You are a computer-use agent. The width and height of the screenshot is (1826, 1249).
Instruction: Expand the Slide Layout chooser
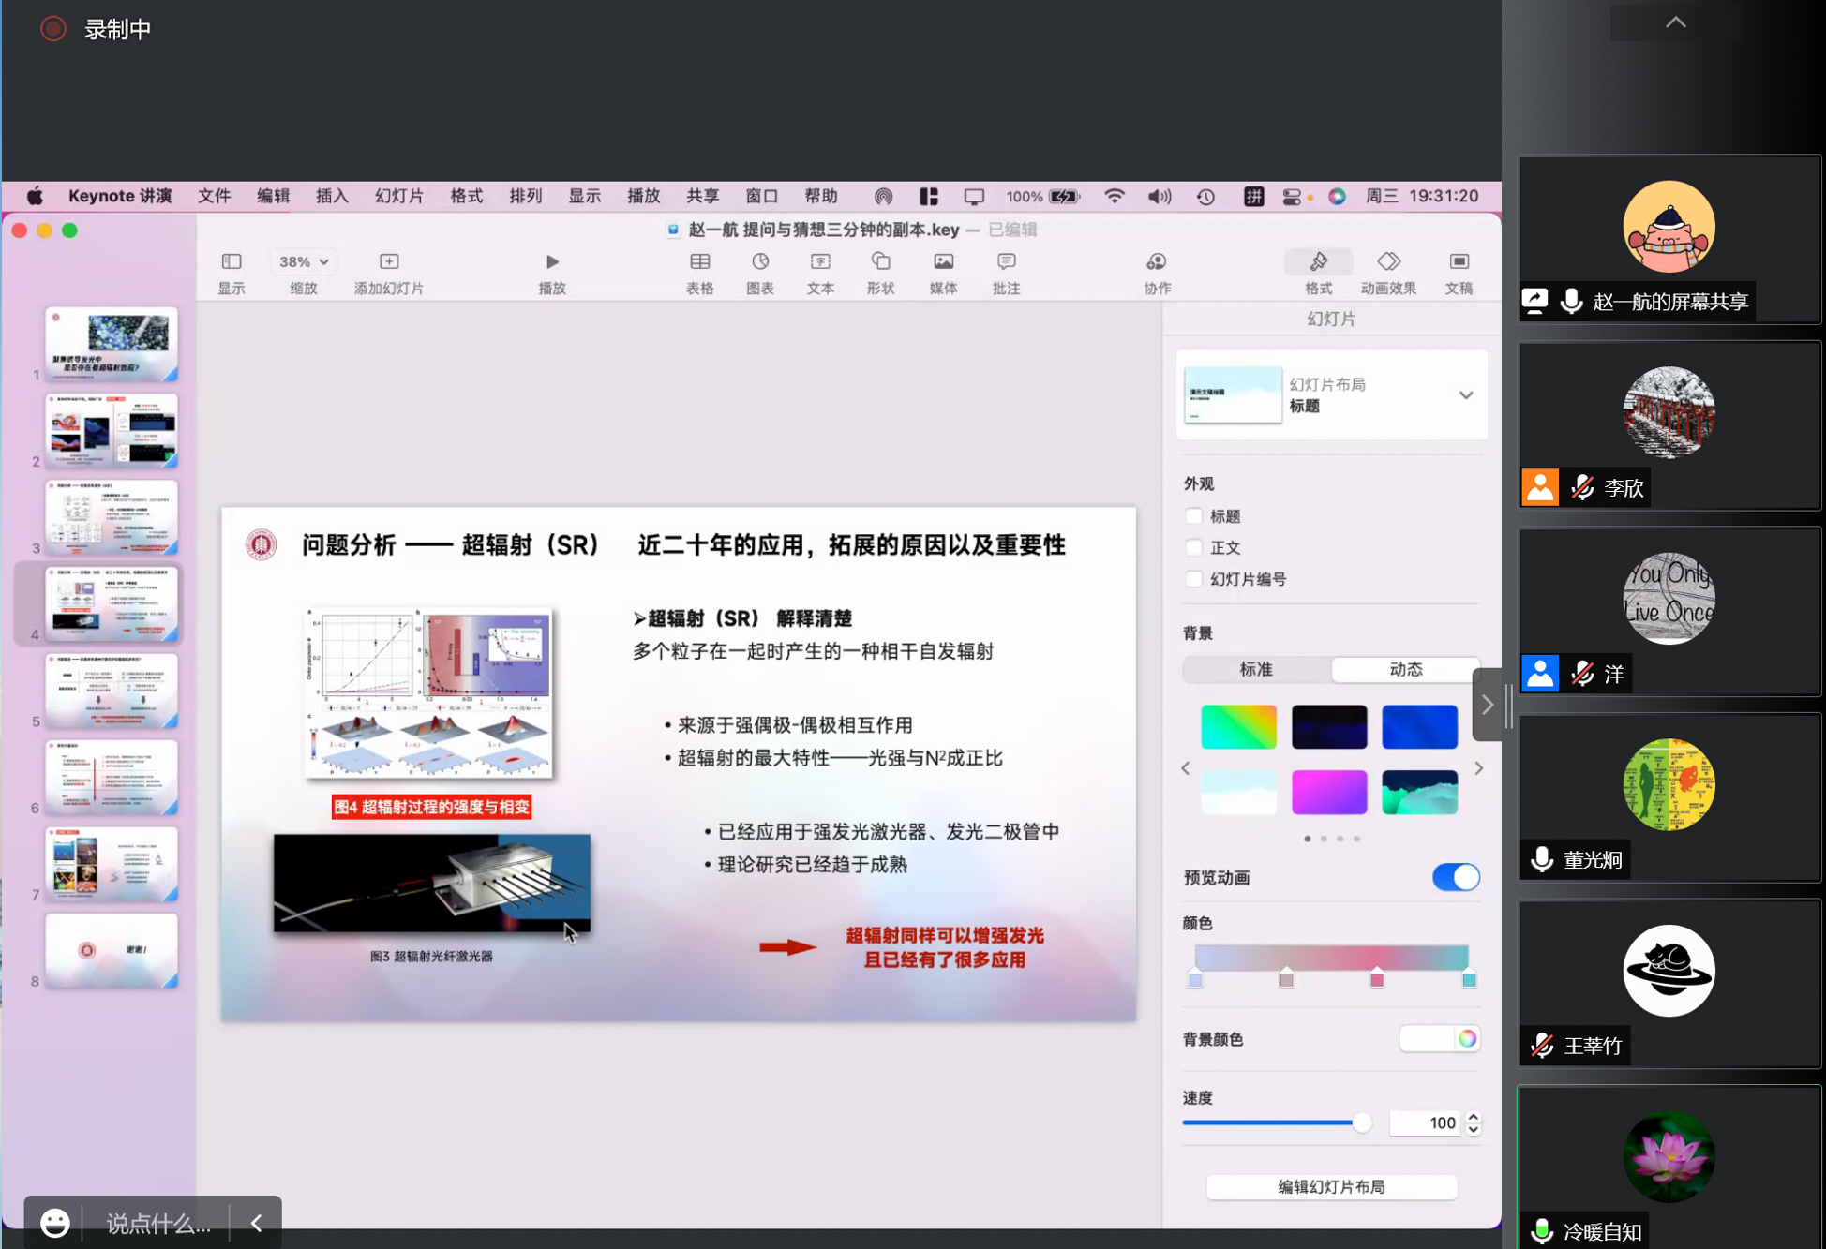pos(1465,395)
